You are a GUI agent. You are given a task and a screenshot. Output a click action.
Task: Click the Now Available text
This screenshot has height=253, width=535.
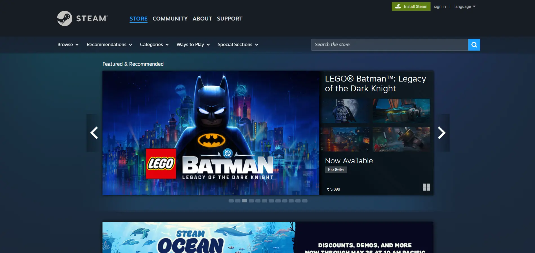point(349,161)
